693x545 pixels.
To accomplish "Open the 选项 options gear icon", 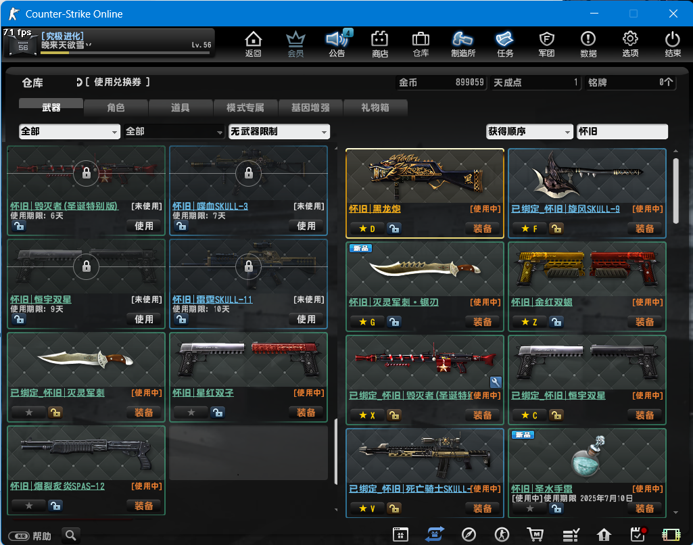I will [x=630, y=44].
